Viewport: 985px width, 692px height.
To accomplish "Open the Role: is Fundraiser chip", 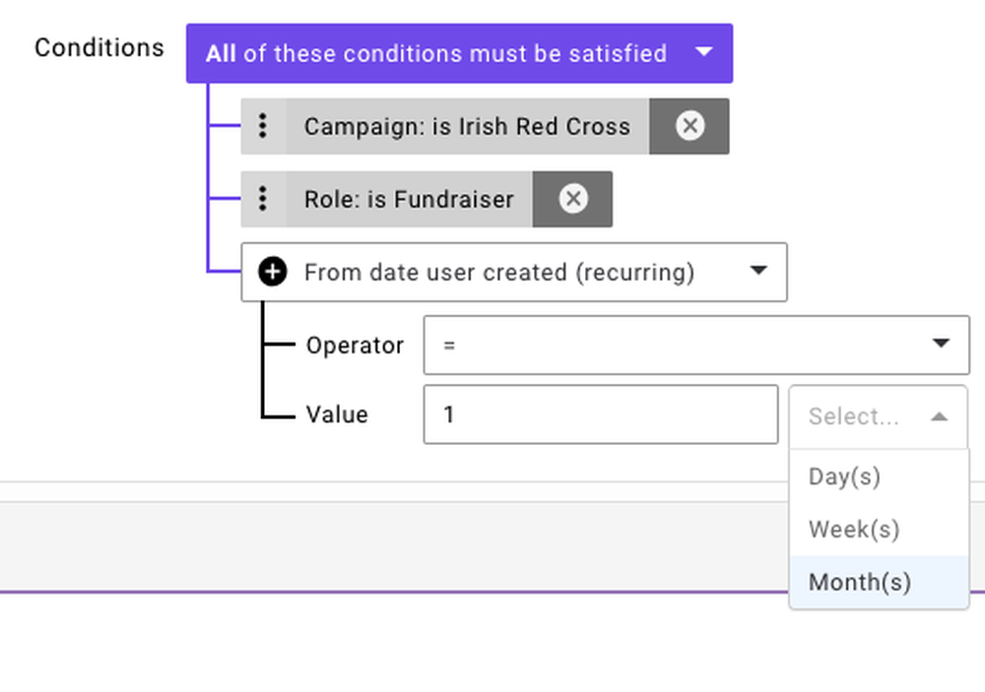I will click(x=409, y=199).
